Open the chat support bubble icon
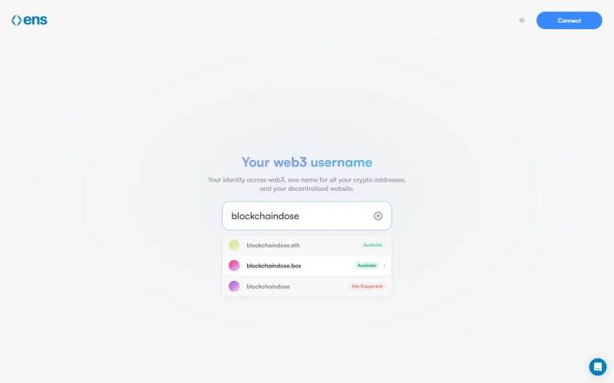Image resolution: width=614 pixels, height=383 pixels. point(598,367)
